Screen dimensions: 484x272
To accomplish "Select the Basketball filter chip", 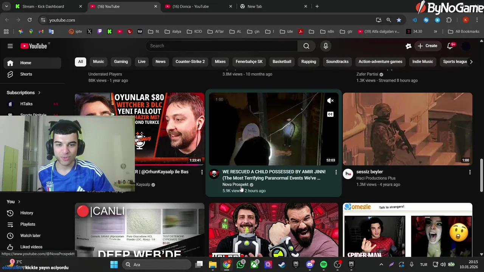I will point(282,62).
